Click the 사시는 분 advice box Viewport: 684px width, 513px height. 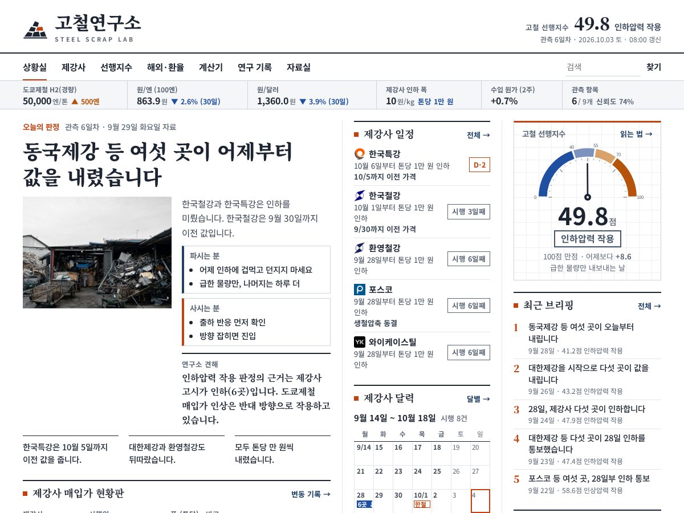pyautogui.click(x=256, y=322)
